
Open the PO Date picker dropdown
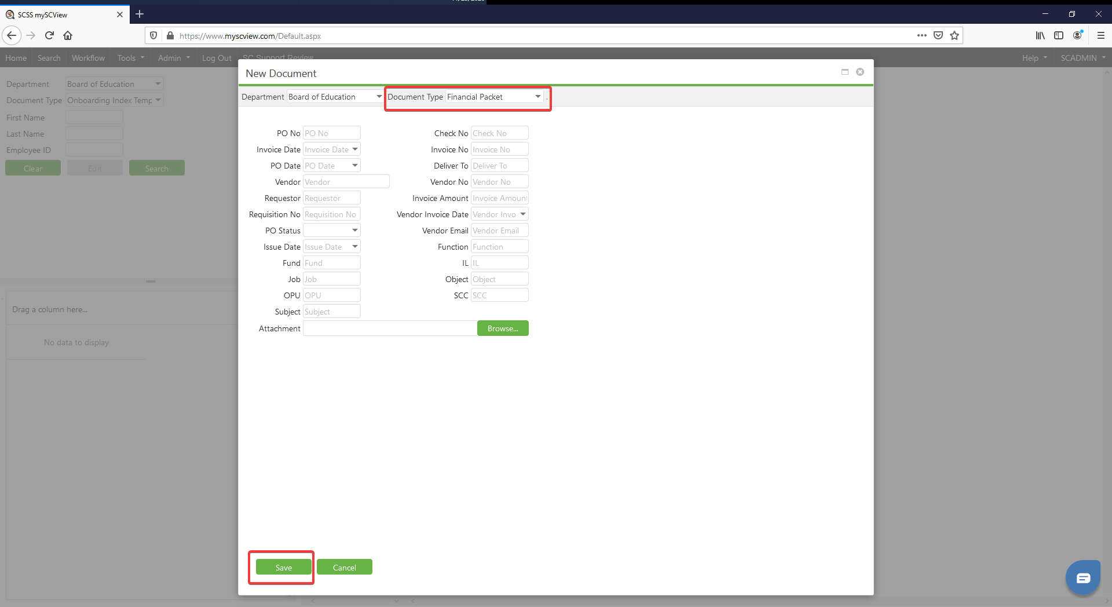pyautogui.click(x=355, y=166)
